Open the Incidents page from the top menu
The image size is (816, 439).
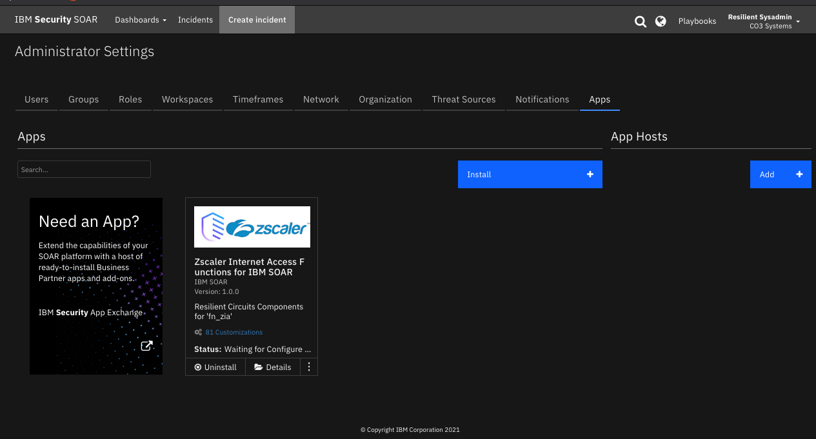coord(195,19)
